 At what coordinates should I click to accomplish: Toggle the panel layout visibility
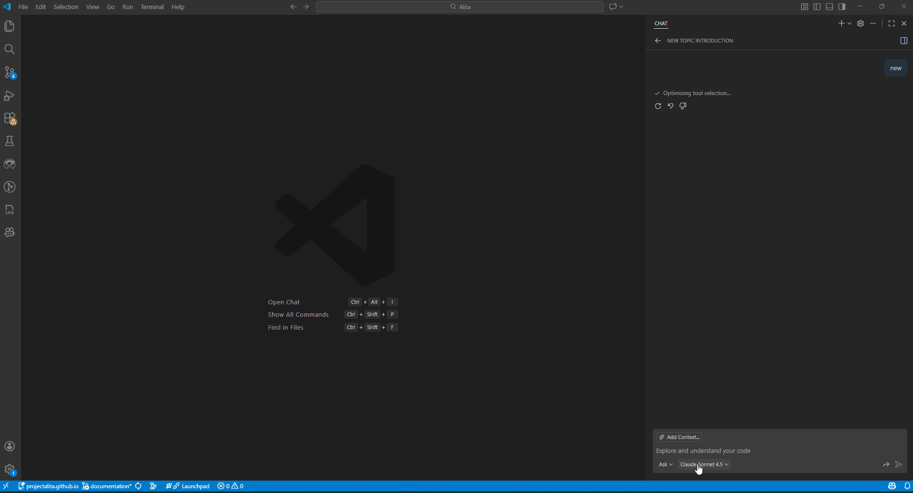tap(829, 6)
